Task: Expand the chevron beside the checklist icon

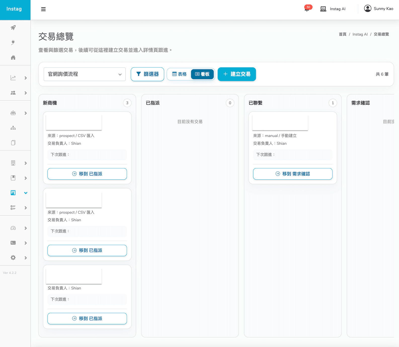Action: click(26, 208)
